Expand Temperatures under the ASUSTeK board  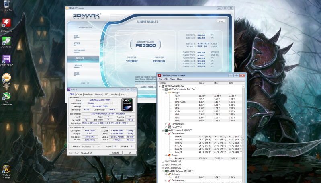click(x=166, y=124)
